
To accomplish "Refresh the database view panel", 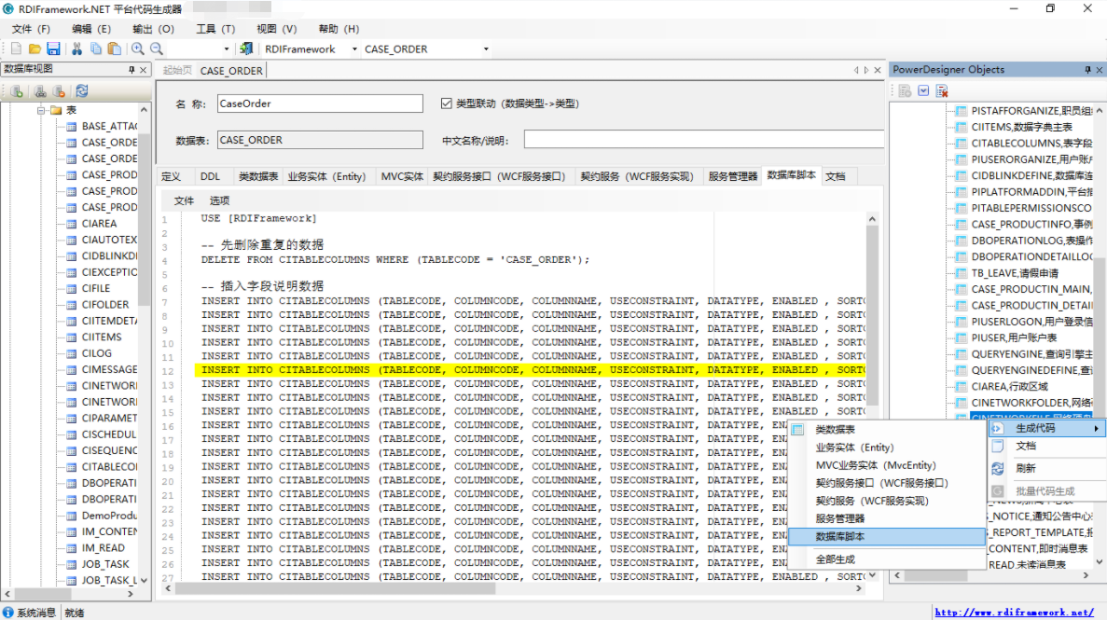I will coord(82,90).
